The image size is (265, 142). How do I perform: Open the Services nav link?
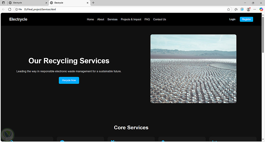point(112,19)
